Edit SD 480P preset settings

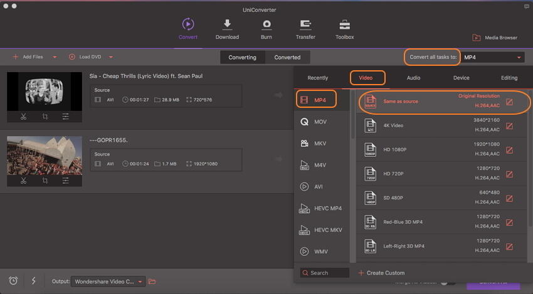[509, 199]
